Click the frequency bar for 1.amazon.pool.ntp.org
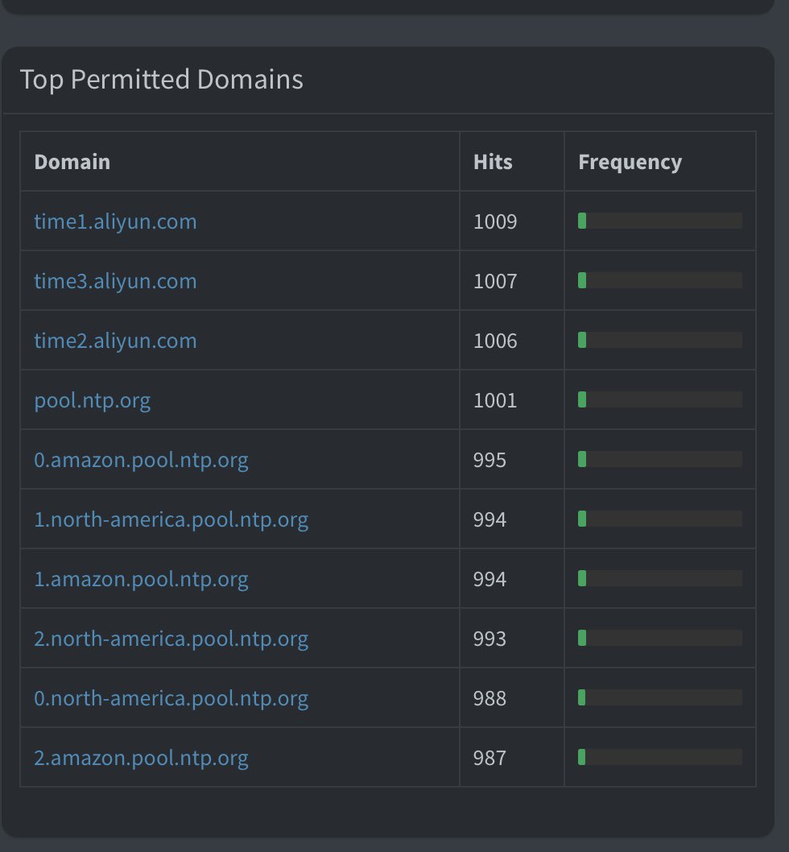 tap(660, 578)
